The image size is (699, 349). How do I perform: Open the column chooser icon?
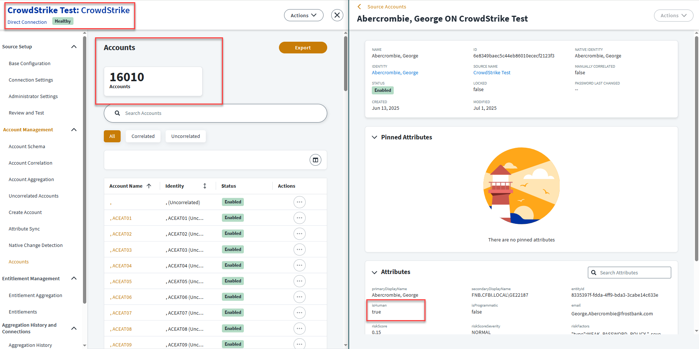click(x=316, y=160)
